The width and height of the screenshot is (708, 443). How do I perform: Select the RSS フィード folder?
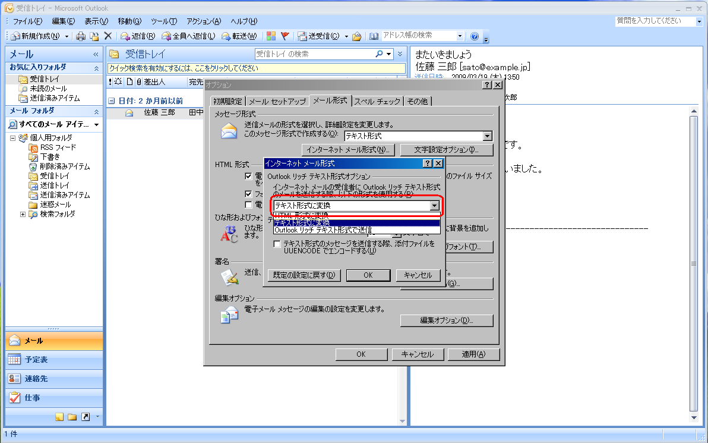pos(58,147)
